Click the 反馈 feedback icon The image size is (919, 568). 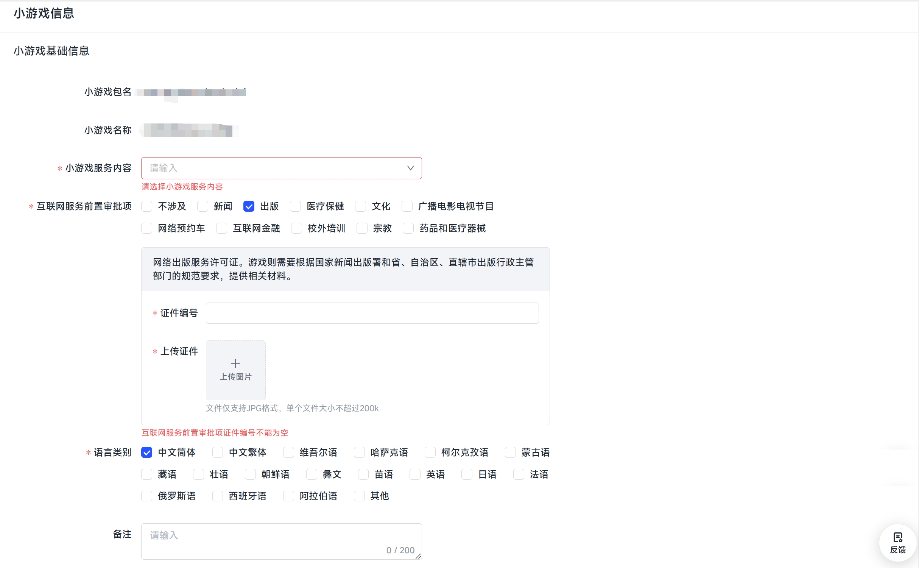898,537
